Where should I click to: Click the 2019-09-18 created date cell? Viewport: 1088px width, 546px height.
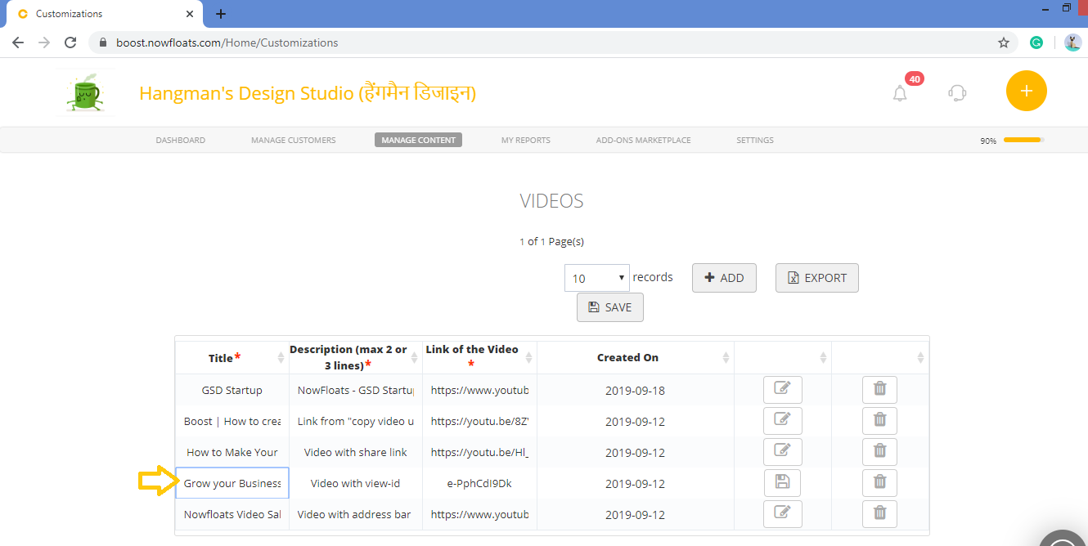(635, 390)
